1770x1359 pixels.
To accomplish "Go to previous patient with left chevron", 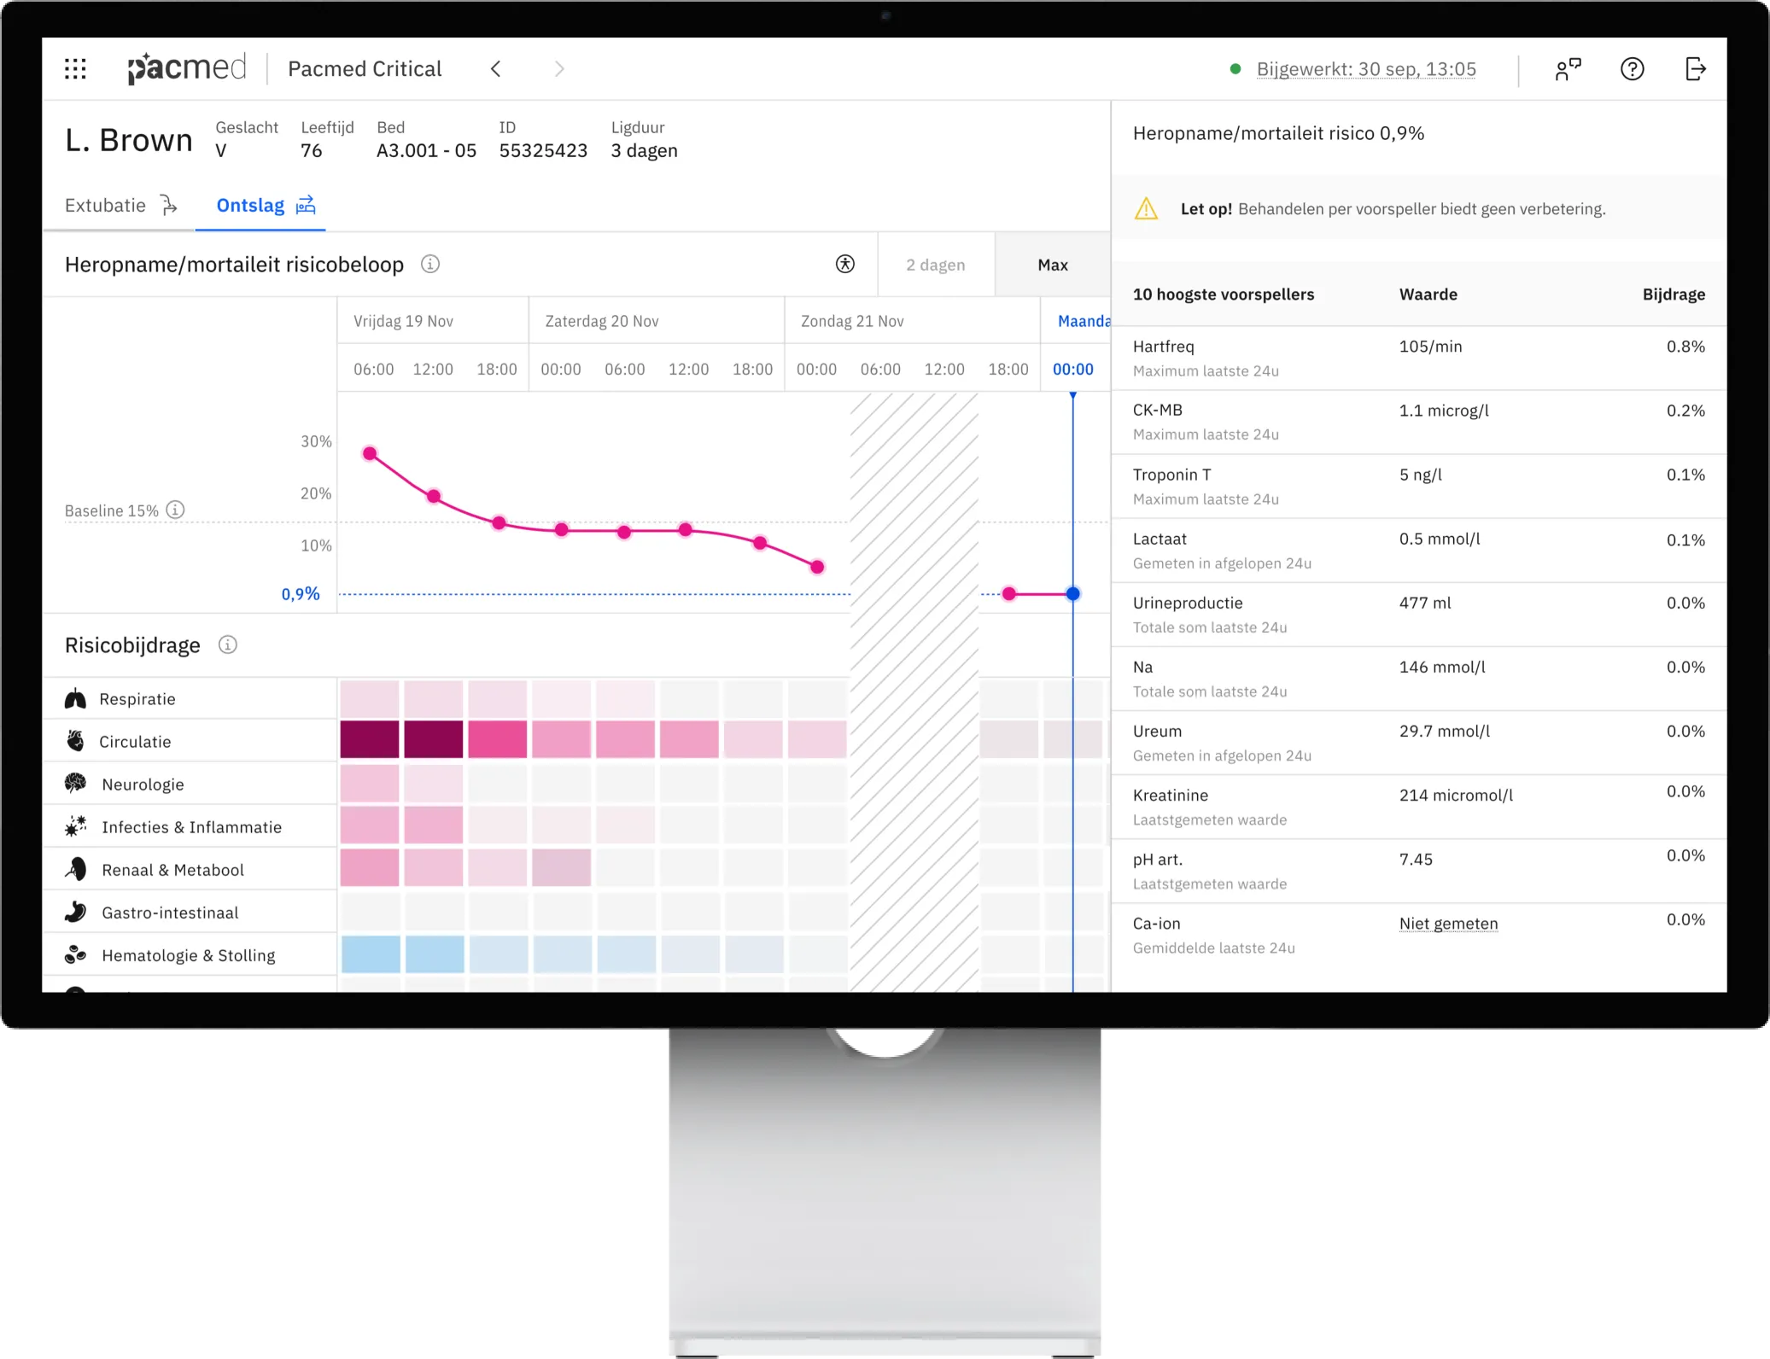I will click(x=495, y=69).
